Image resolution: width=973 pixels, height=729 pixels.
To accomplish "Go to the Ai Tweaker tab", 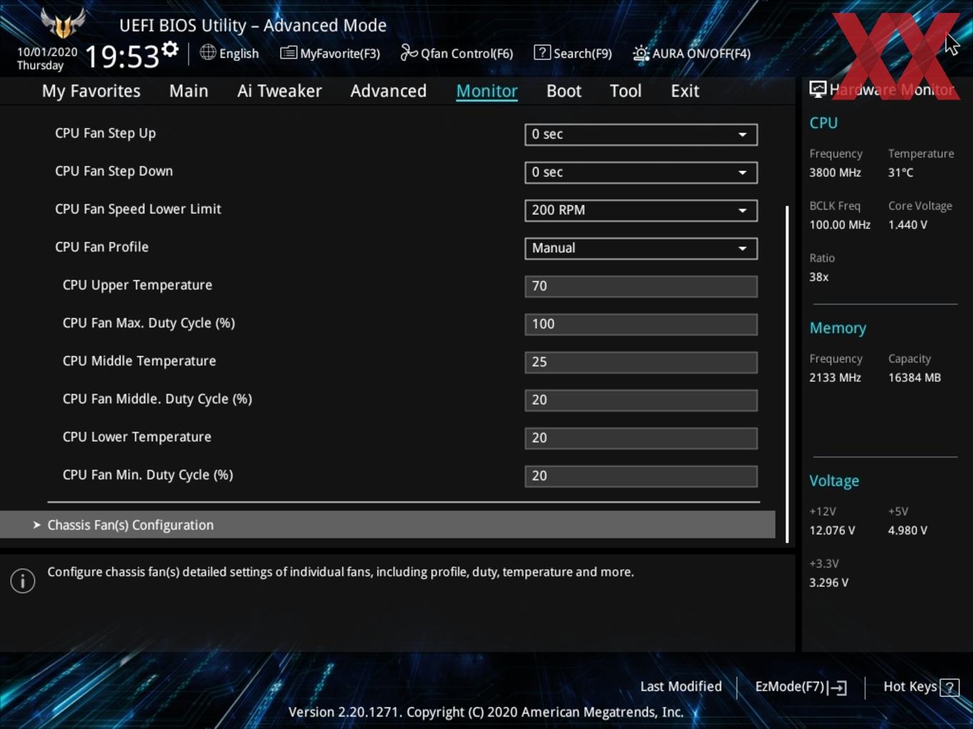I will tap(280, 91).
